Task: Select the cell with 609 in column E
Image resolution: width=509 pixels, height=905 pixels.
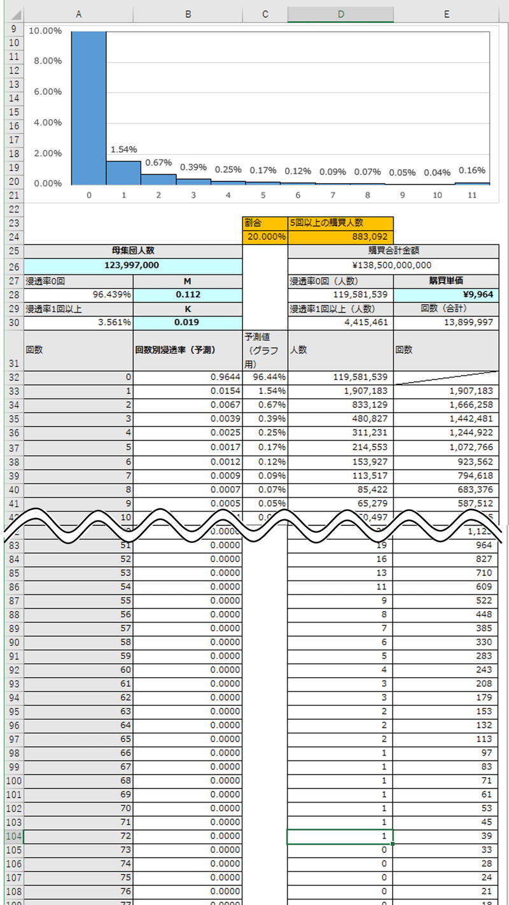Action: tap(447, 586)
